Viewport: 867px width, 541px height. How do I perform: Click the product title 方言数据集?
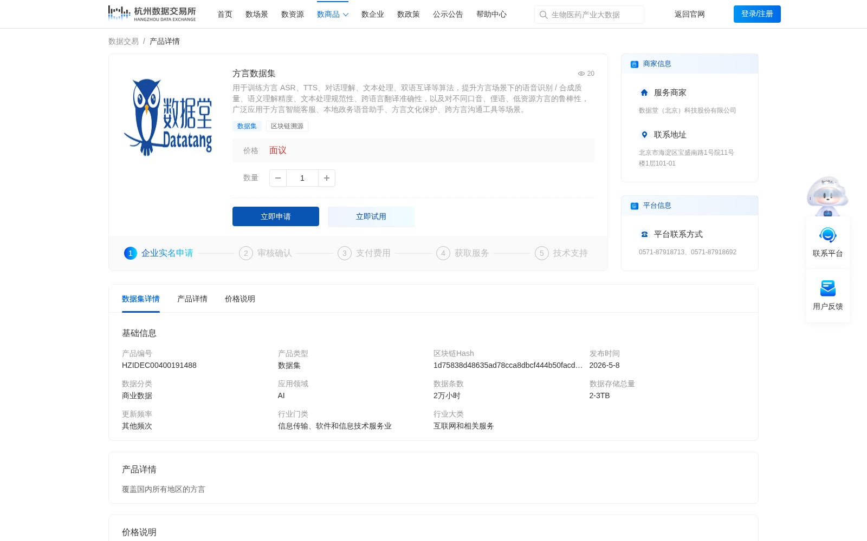(254, 74)
